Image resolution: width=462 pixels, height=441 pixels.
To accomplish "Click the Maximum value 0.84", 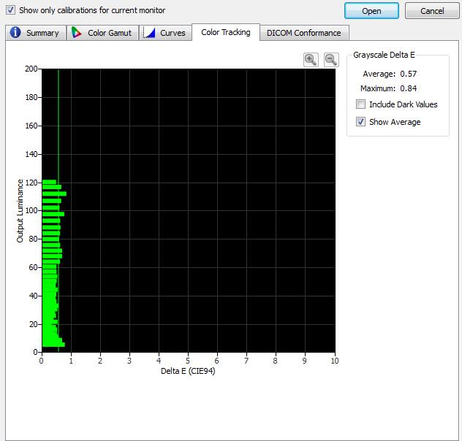I will [x=409, y=88].
